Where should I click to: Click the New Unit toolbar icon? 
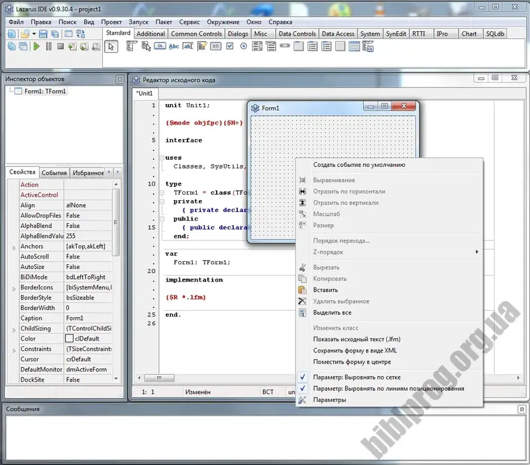pyautogui.click(x=11, y=34)
